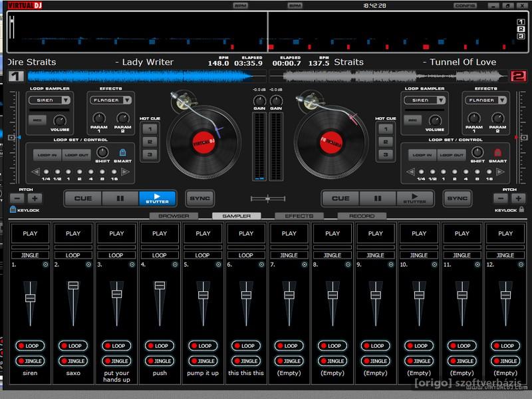Select LOOP mode for the siren sample
The height and width of the screenshot is (399, 532).
pos(30,346)
